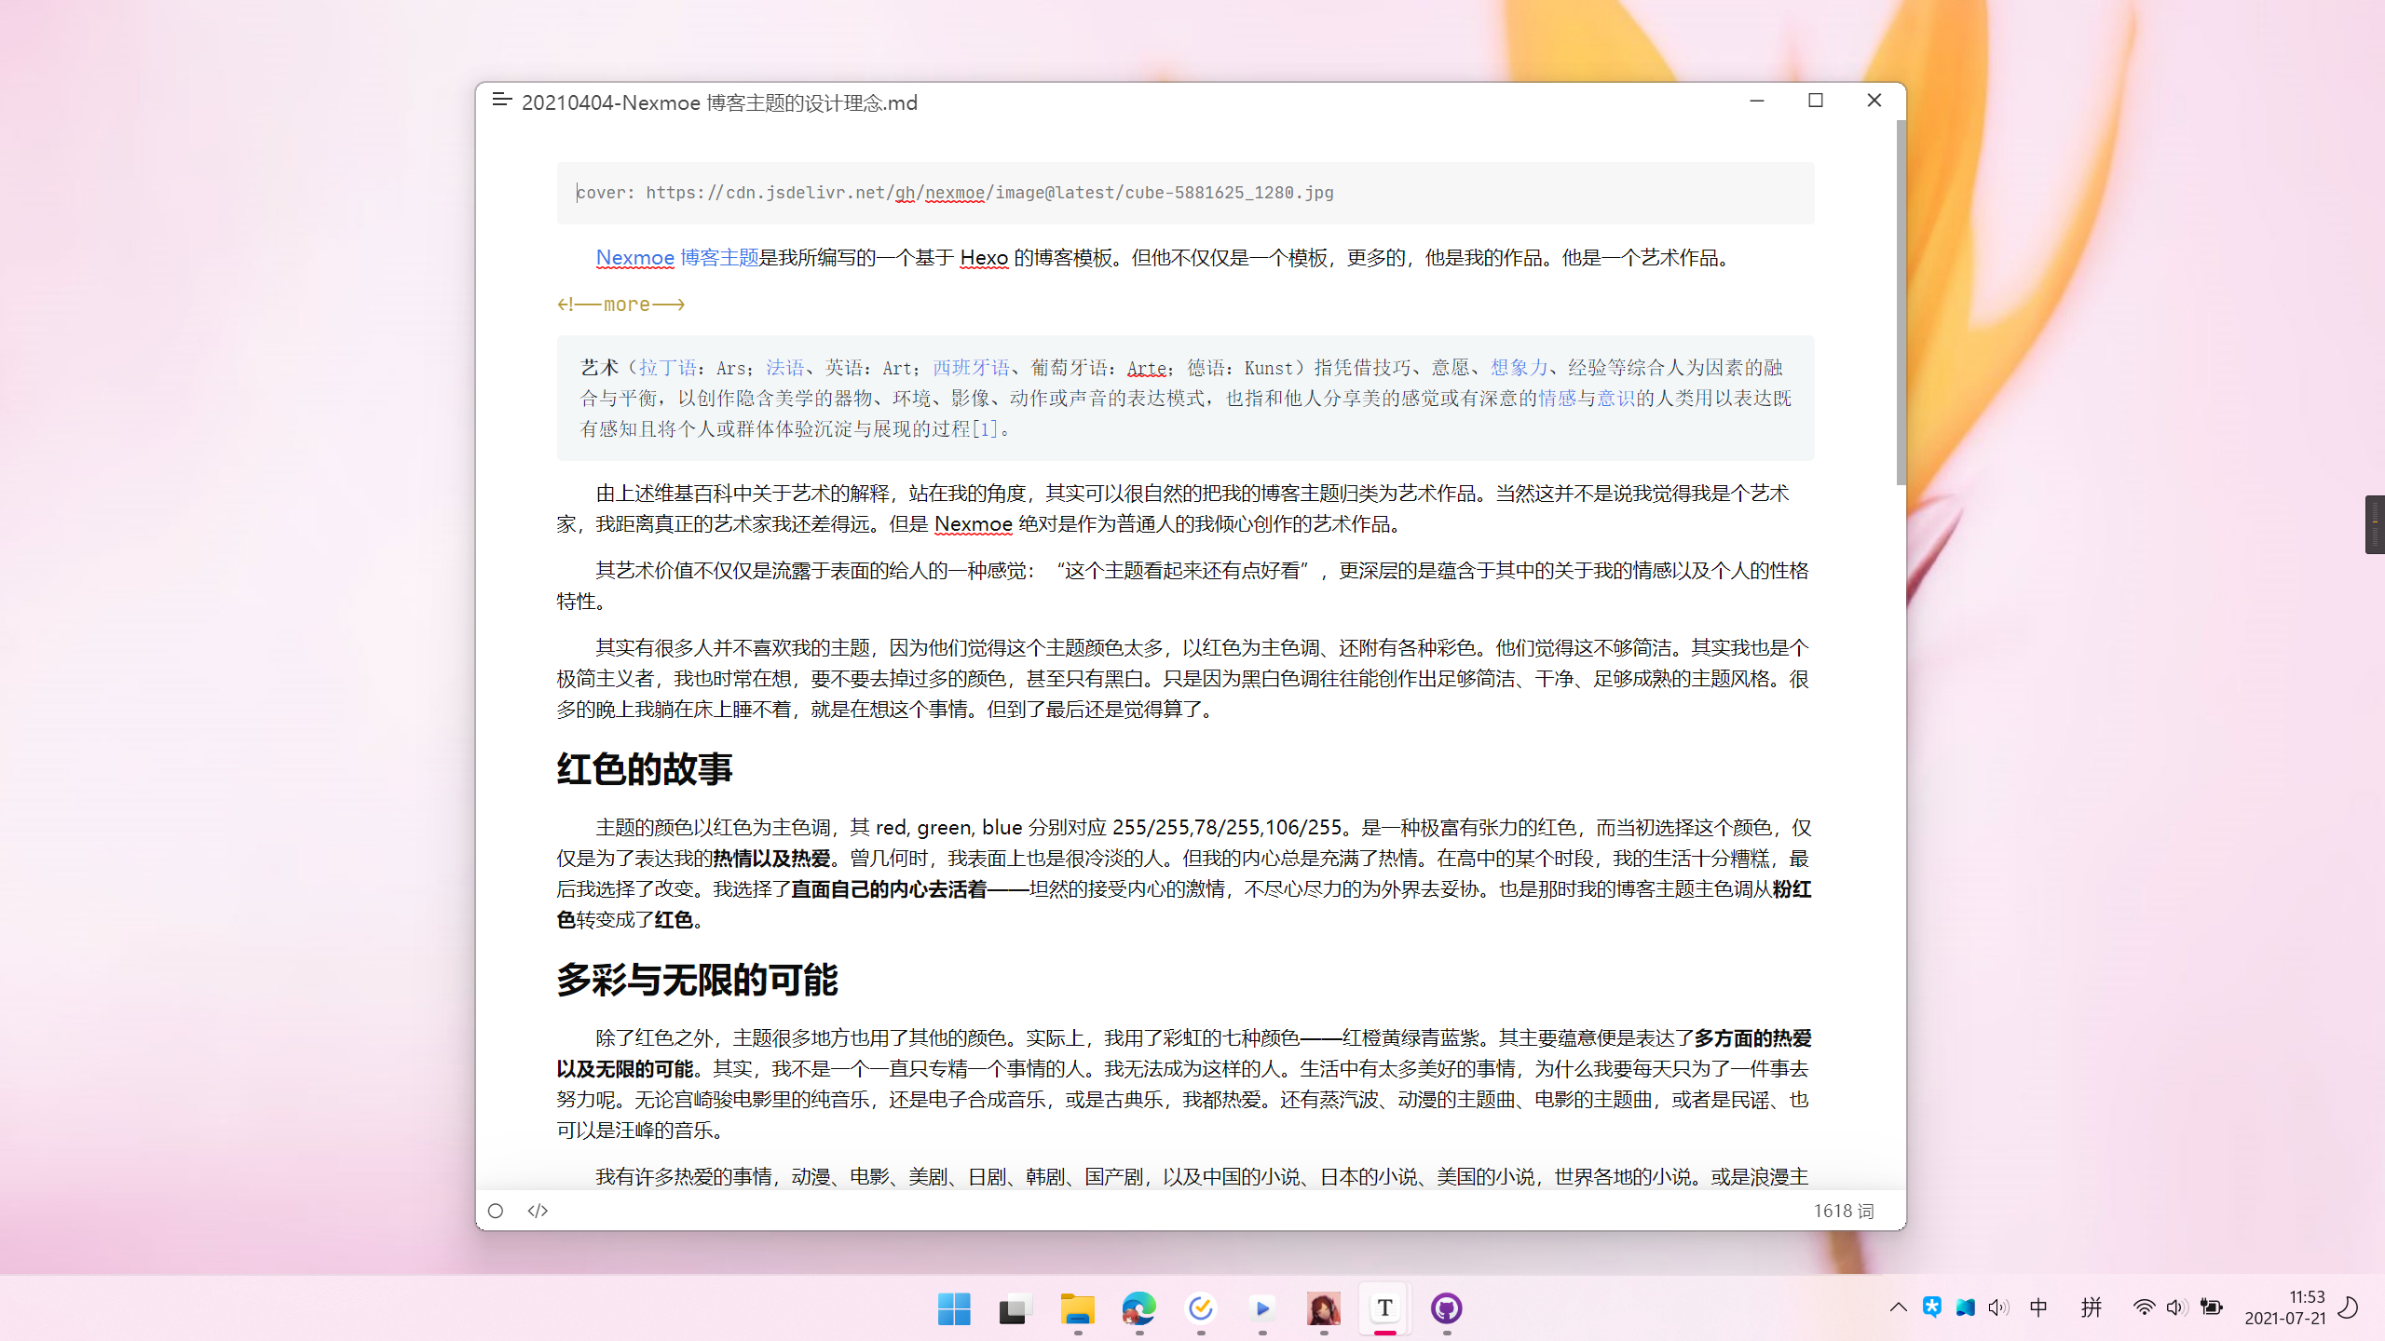Click the 想象力 link in the quote

coord(1519,368)
